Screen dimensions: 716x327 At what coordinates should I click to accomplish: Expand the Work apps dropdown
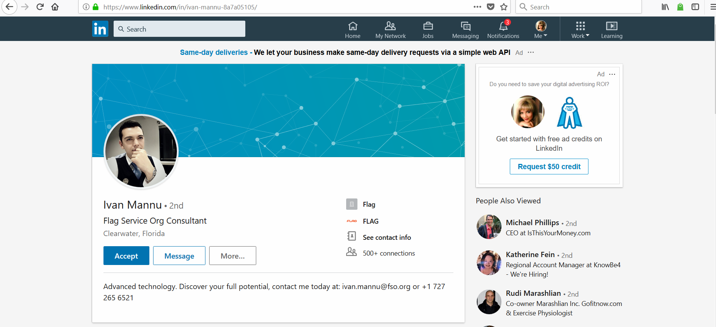(x=580, y=30)
